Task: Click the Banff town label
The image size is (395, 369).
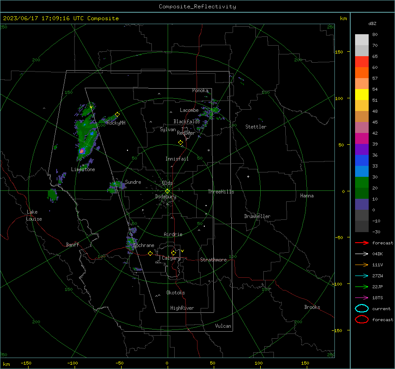Action: point(72,244)
